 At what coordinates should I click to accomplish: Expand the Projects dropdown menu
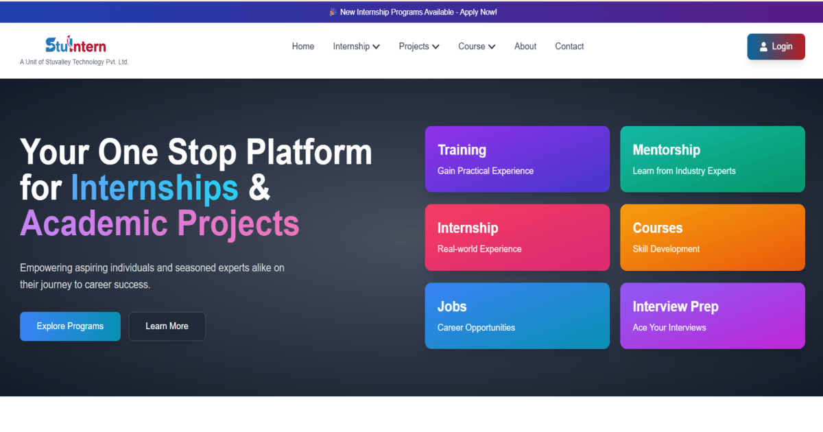pyautogui.click(x=418, y=46)
